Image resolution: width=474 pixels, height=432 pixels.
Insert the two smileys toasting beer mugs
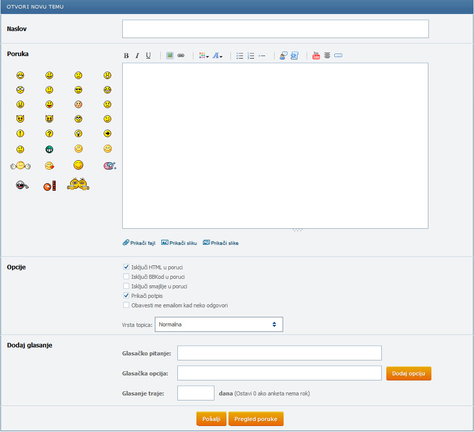point(78,184)
